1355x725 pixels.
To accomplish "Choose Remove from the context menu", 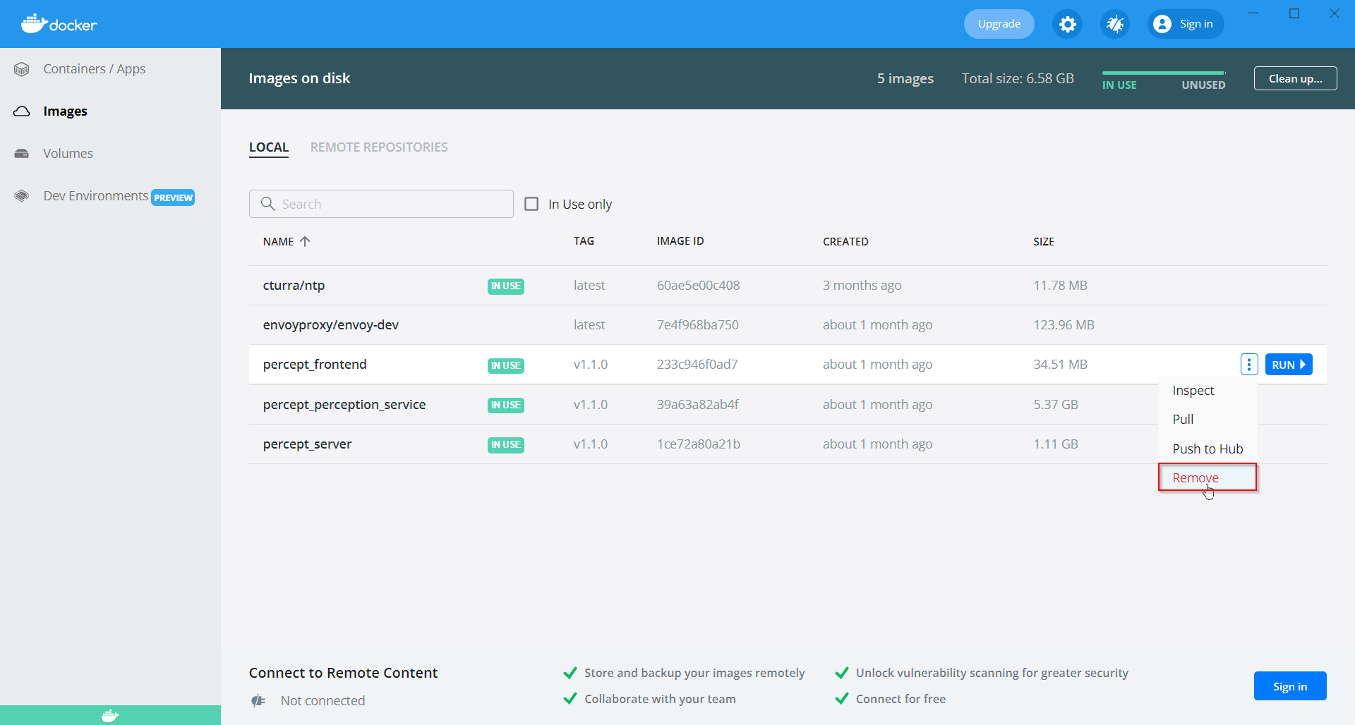I will 1208,477.
